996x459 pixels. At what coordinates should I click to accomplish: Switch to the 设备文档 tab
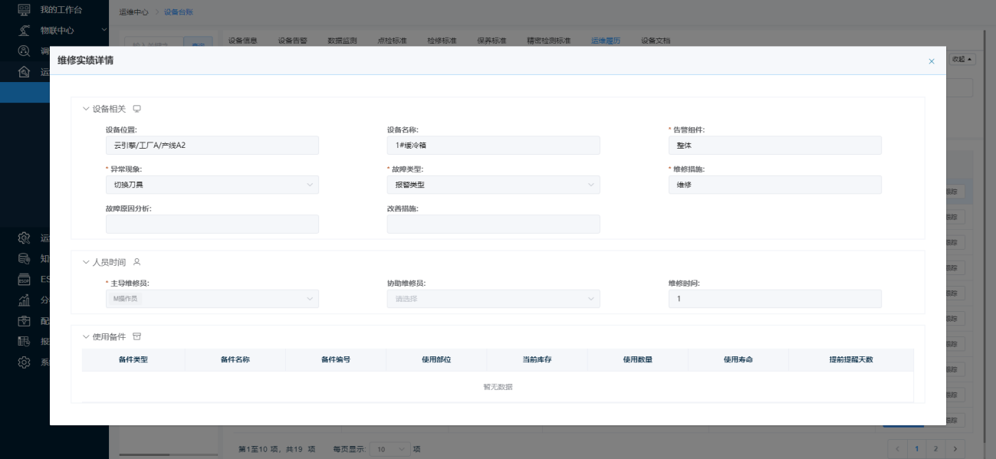click(656, 41)
